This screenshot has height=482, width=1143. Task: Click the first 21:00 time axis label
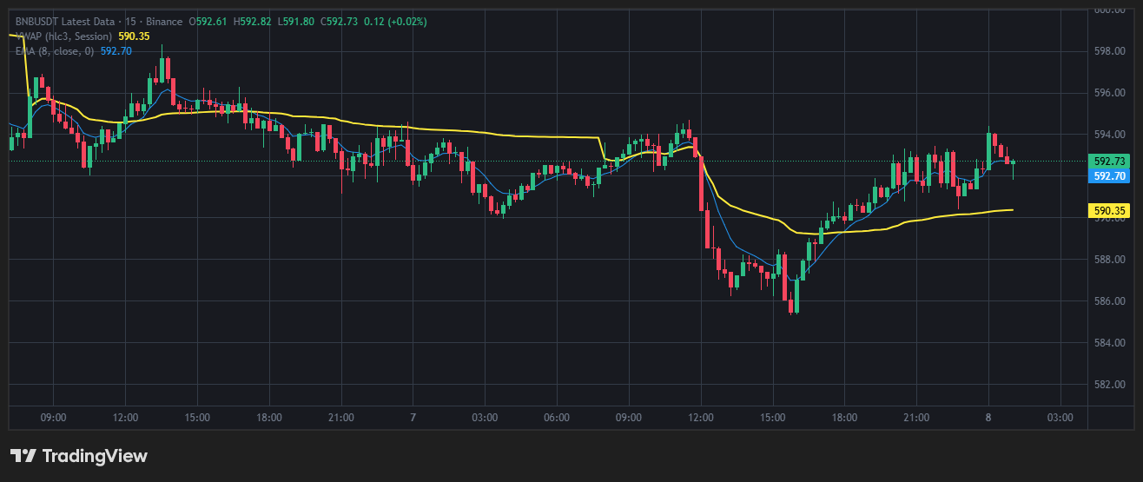coord(341,418)
